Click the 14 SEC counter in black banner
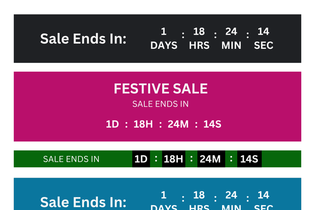Viewport: 315px width, 210px height. click(x=264, y=38)
